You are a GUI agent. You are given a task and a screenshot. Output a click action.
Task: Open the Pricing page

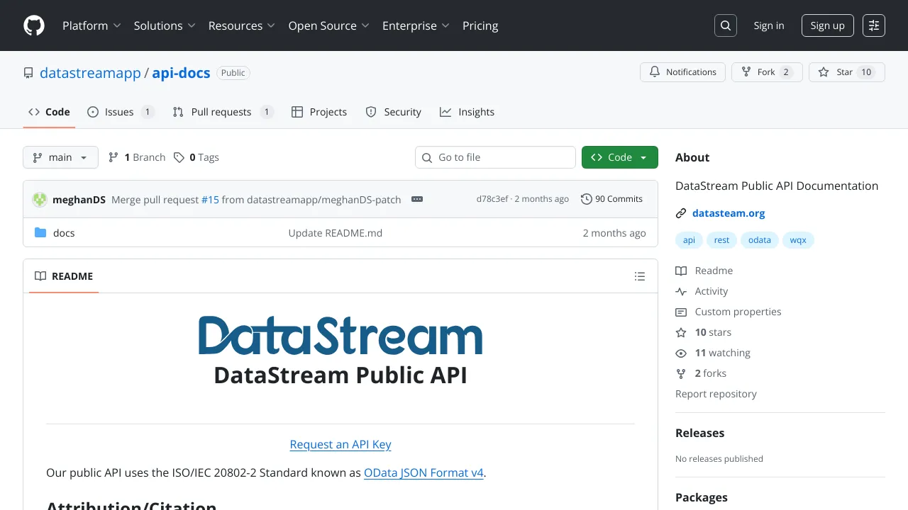480,25
